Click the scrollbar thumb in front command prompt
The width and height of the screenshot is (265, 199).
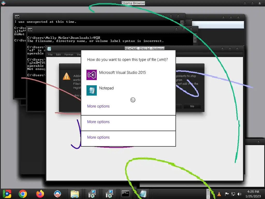(195, 40)
